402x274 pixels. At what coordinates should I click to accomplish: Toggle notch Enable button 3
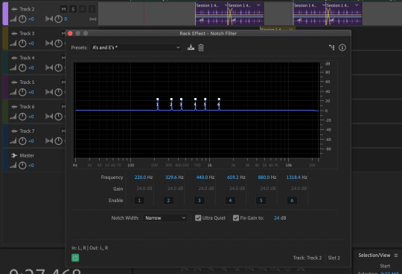coord(200,200)
